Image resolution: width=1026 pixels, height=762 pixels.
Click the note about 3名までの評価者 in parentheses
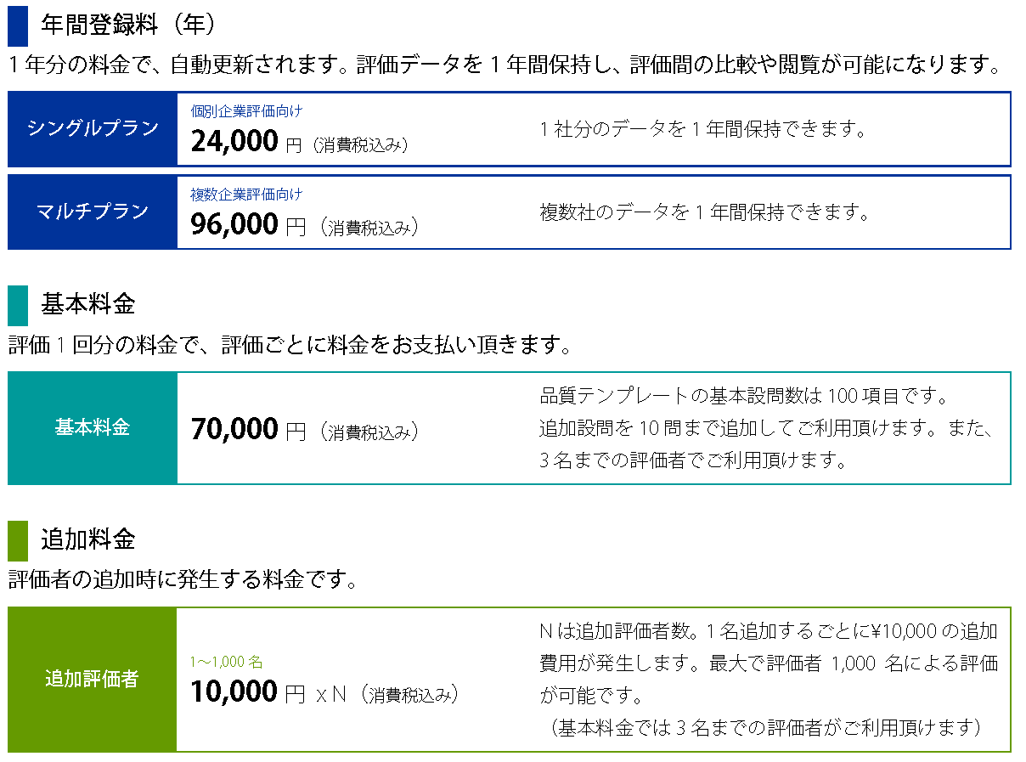click(763, 727)
